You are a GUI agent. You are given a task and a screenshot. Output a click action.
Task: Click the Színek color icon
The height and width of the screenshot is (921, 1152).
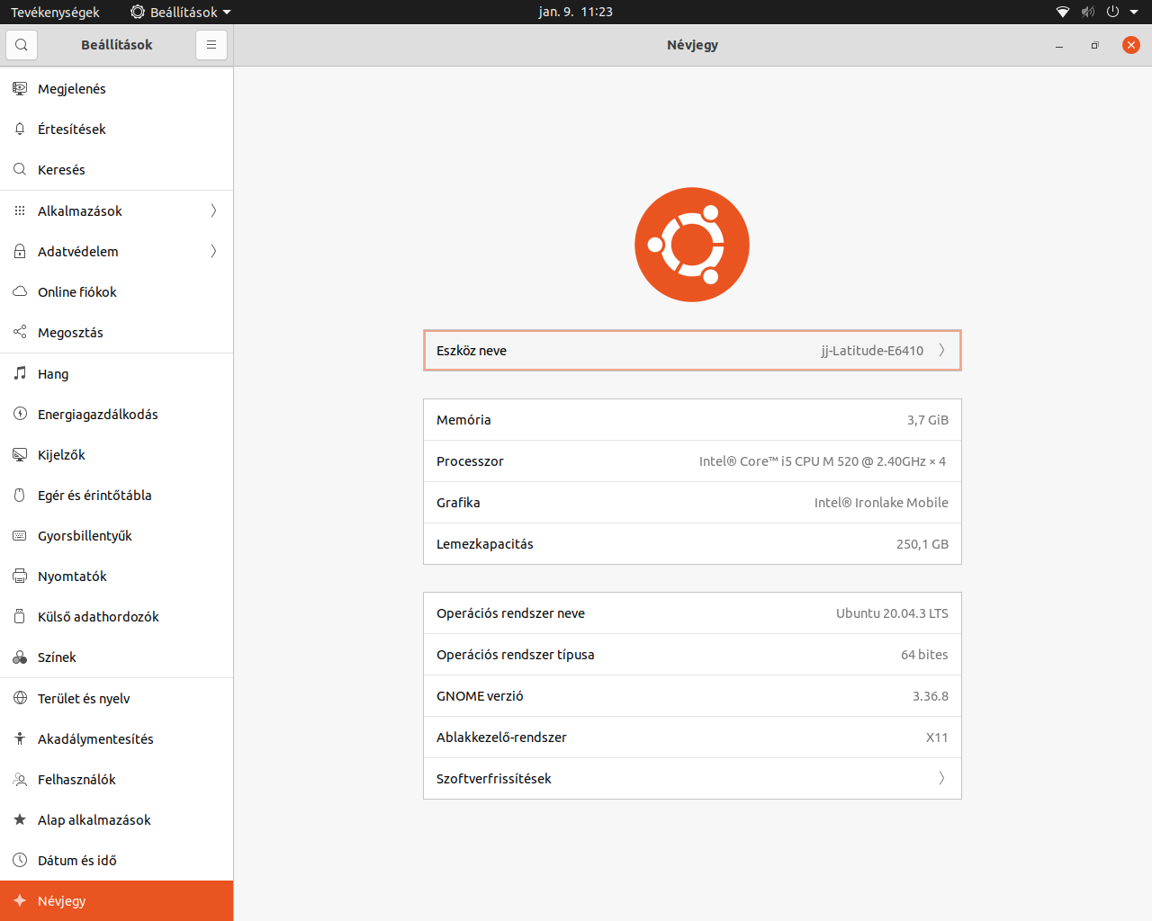20,657
